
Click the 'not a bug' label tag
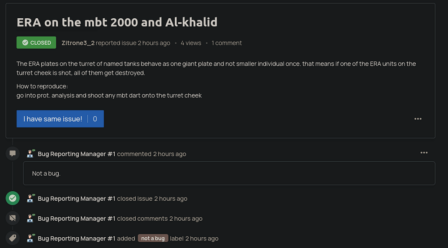[153, 238]
